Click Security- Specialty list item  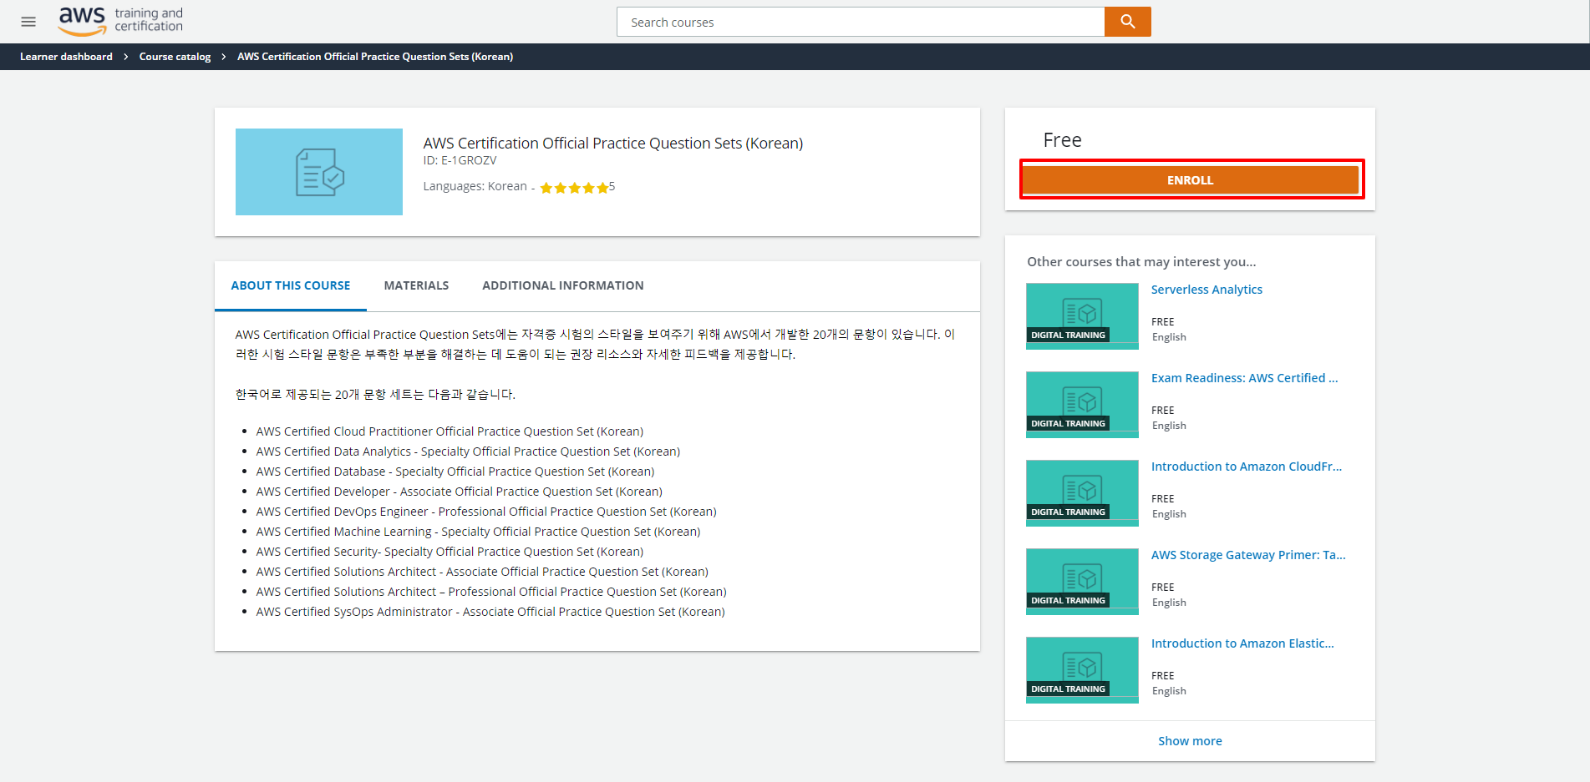tap(450, 552)
